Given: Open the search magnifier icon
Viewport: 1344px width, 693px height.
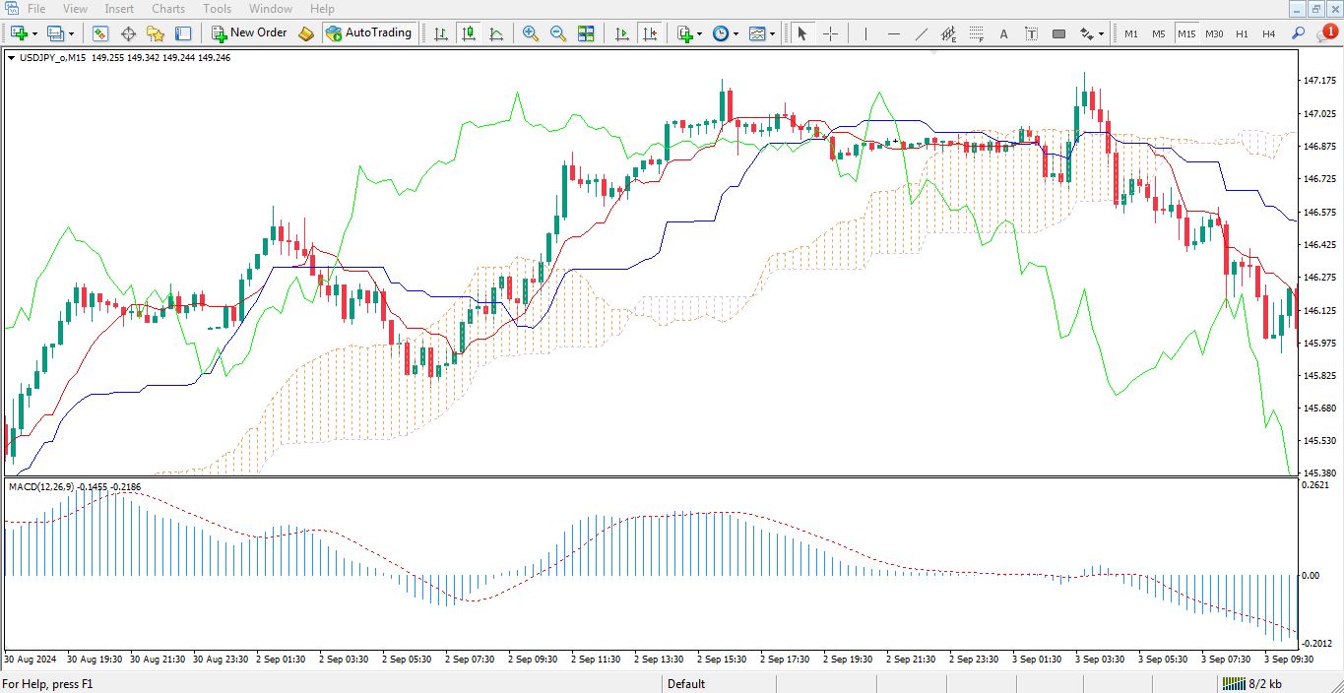Looking at the screenshot, I should (x=1298, y=33).
